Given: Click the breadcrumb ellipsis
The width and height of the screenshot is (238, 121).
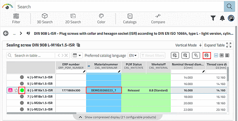Looking at the screenshot, I should (x=14, y=34).
